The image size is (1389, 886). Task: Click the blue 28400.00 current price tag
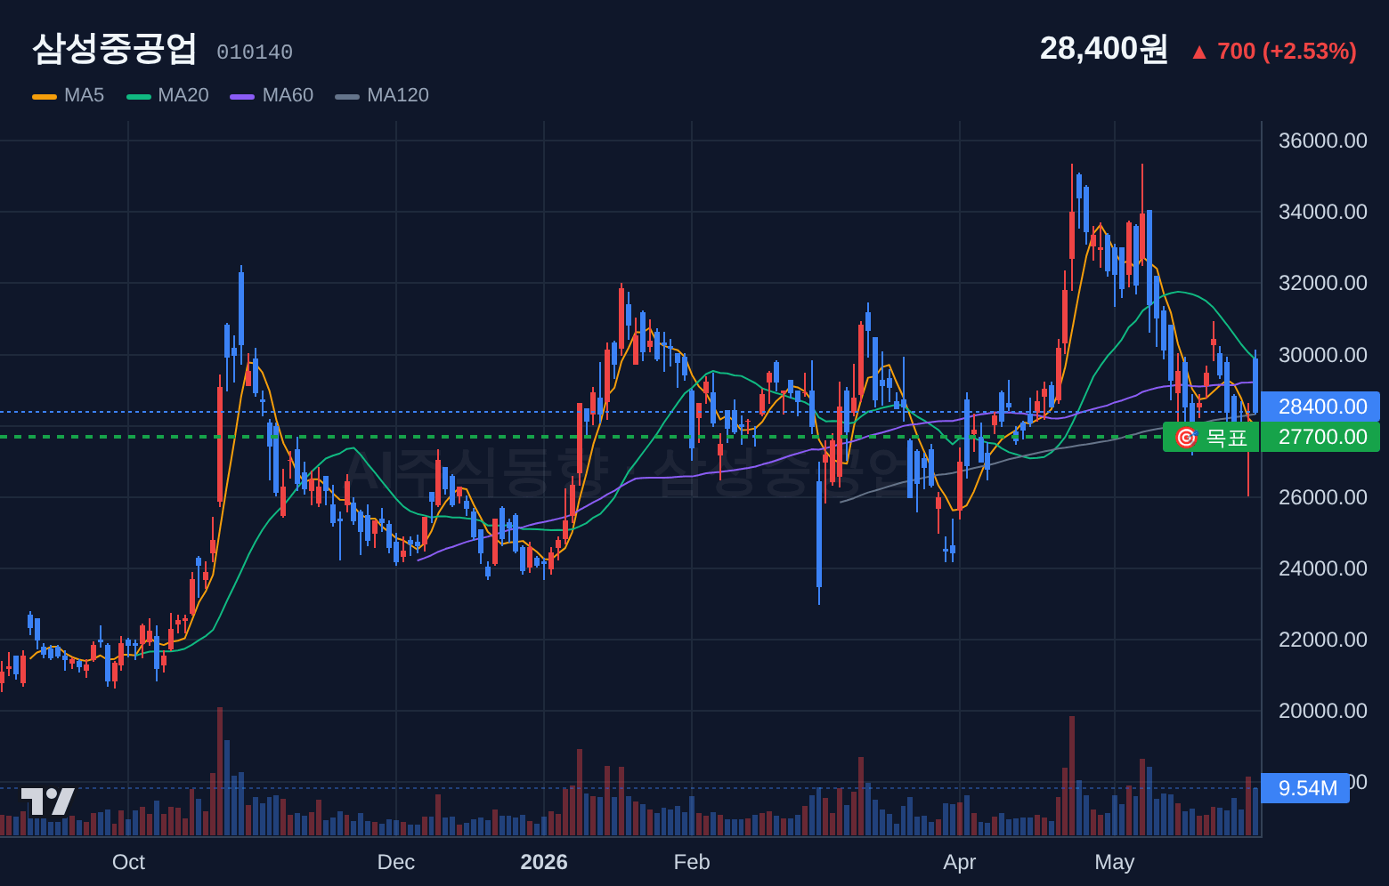(1320, 407)
